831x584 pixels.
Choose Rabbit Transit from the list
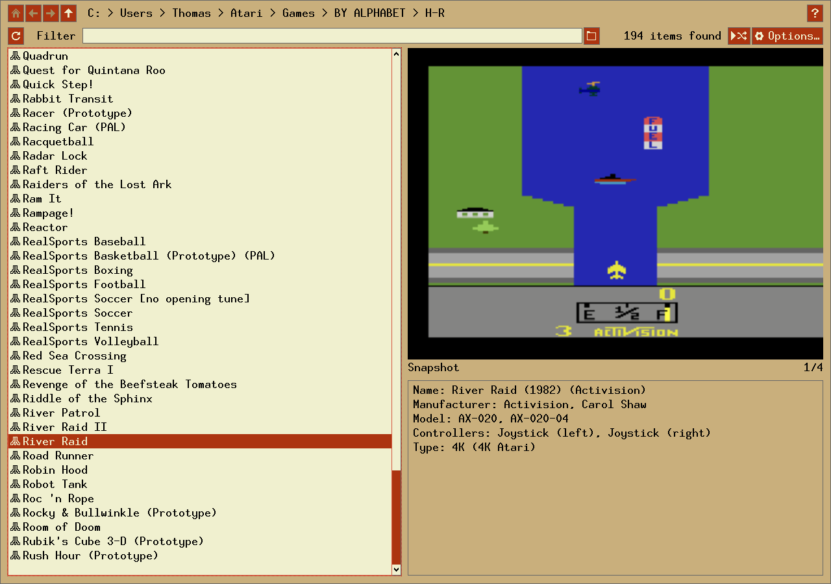point(200,99)
